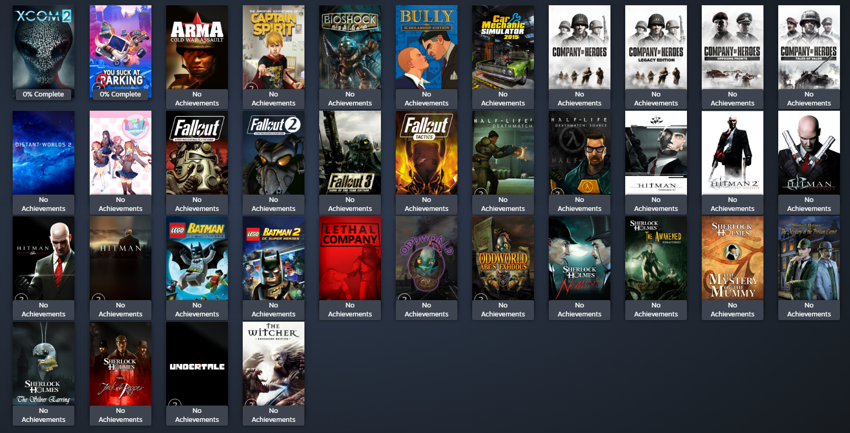850x433 pixels.
Task: Open Sherlock Holmes Mystery of the Mummy cover
Action: pos(732,258)
